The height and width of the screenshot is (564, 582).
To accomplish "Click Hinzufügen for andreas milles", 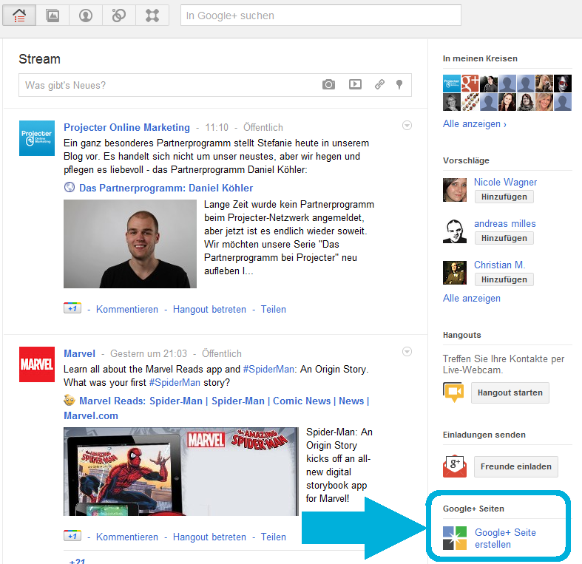I will click(x=504, y=238).
